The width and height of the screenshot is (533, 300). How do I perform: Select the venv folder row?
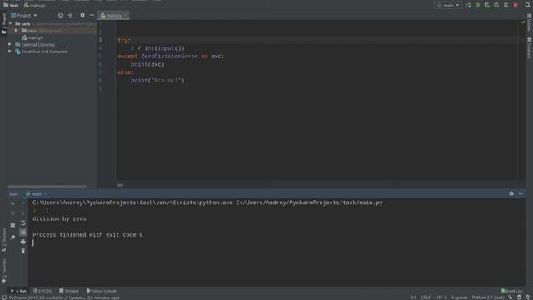(52, 31)
